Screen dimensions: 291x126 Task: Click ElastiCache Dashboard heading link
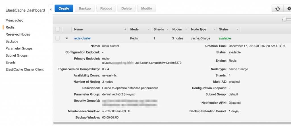25,10
